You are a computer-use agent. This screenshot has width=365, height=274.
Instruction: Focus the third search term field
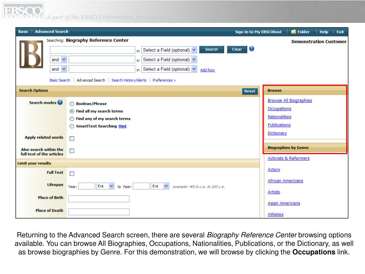click(102, 69)
